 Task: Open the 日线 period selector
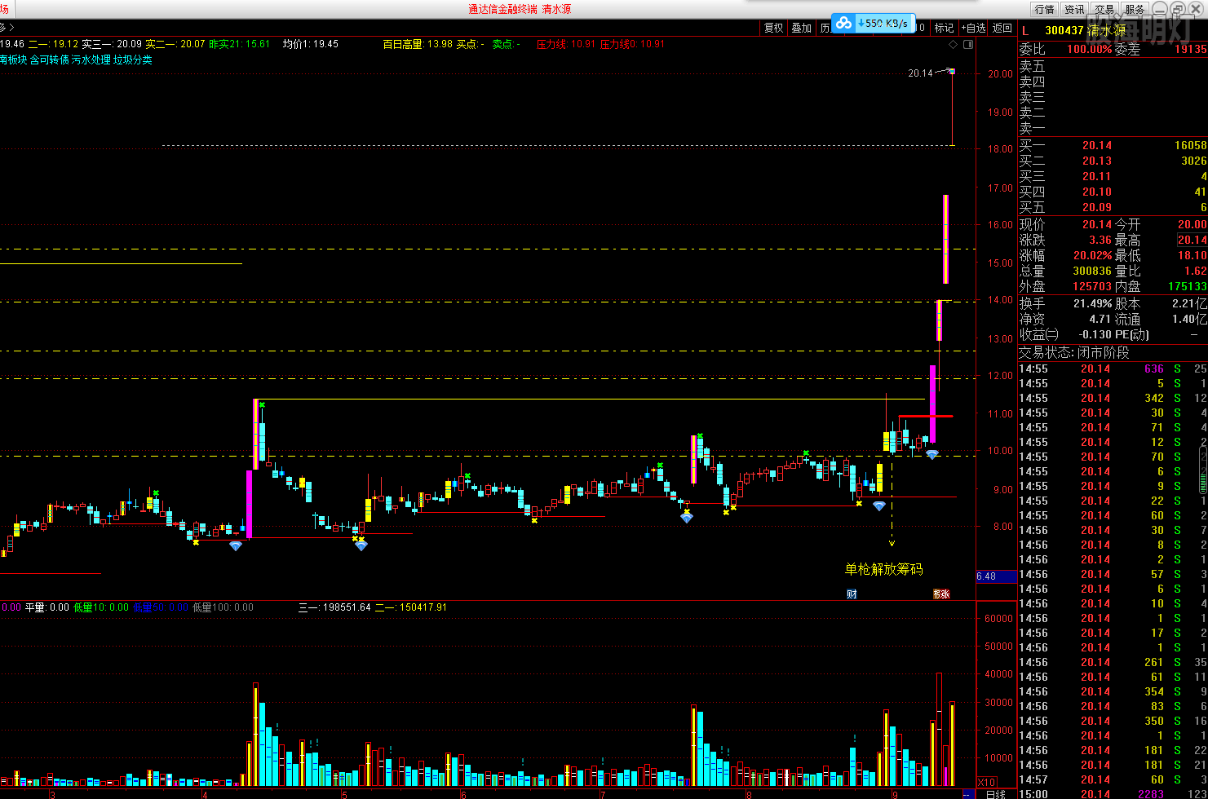tap(996, 793)
